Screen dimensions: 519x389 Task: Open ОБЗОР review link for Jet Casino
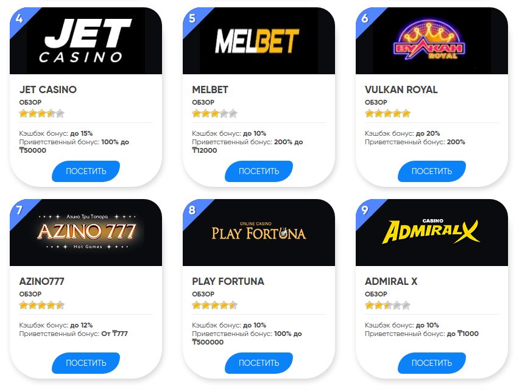pyautogui.click(x=30, y=102)
